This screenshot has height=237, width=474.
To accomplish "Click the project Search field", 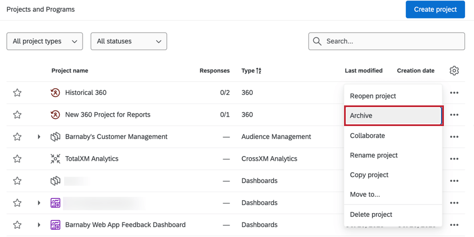I will 390,41.
